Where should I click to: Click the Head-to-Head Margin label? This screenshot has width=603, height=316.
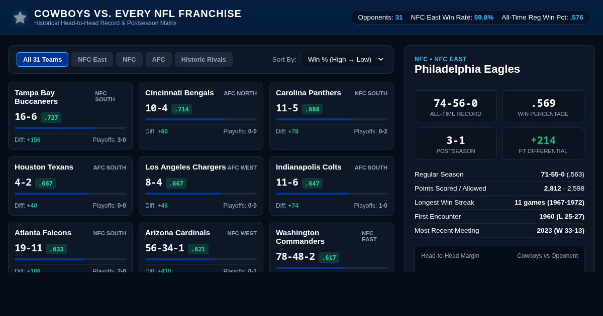[x=450, y=256]
